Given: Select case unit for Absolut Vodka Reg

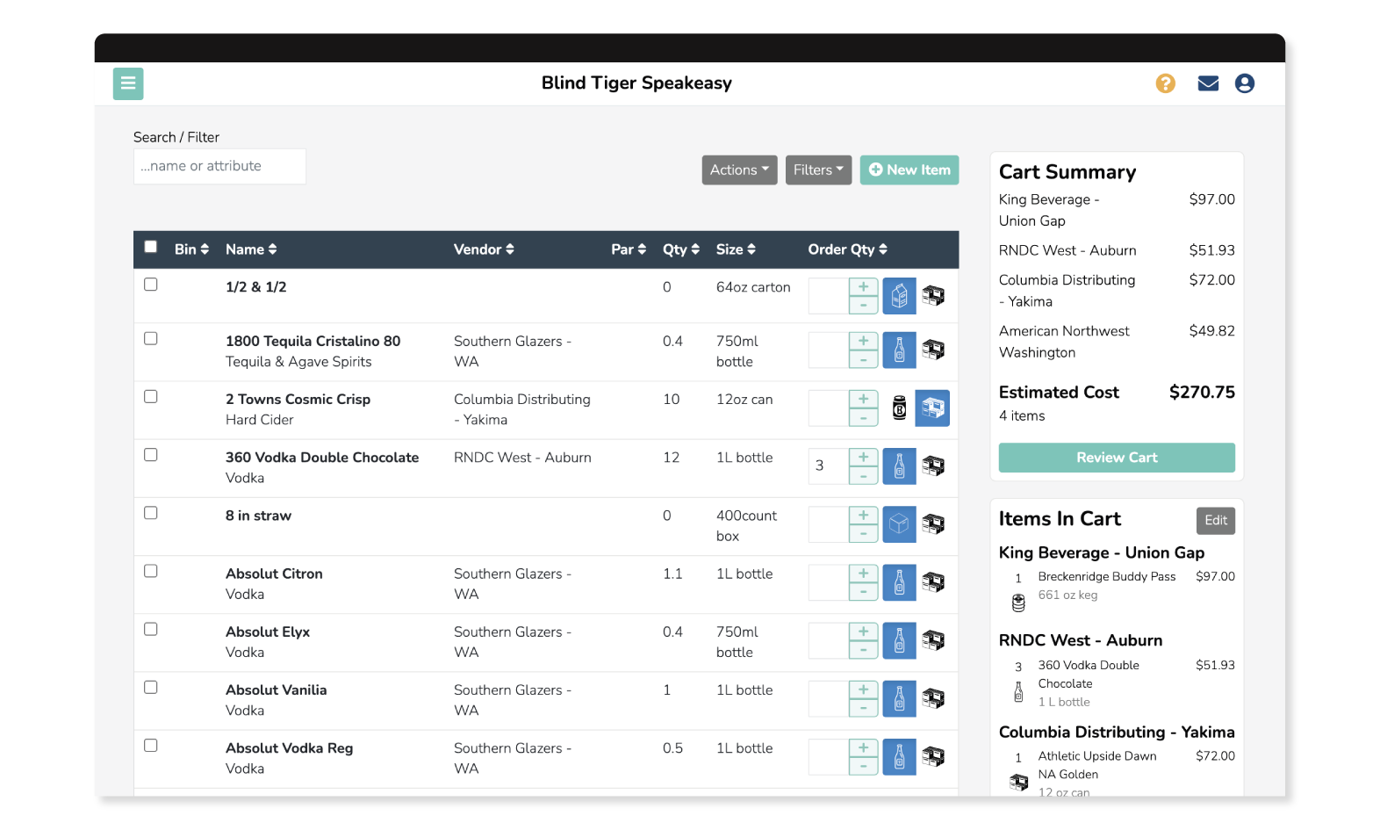Looking at the screenshot, I should [933, 757].
